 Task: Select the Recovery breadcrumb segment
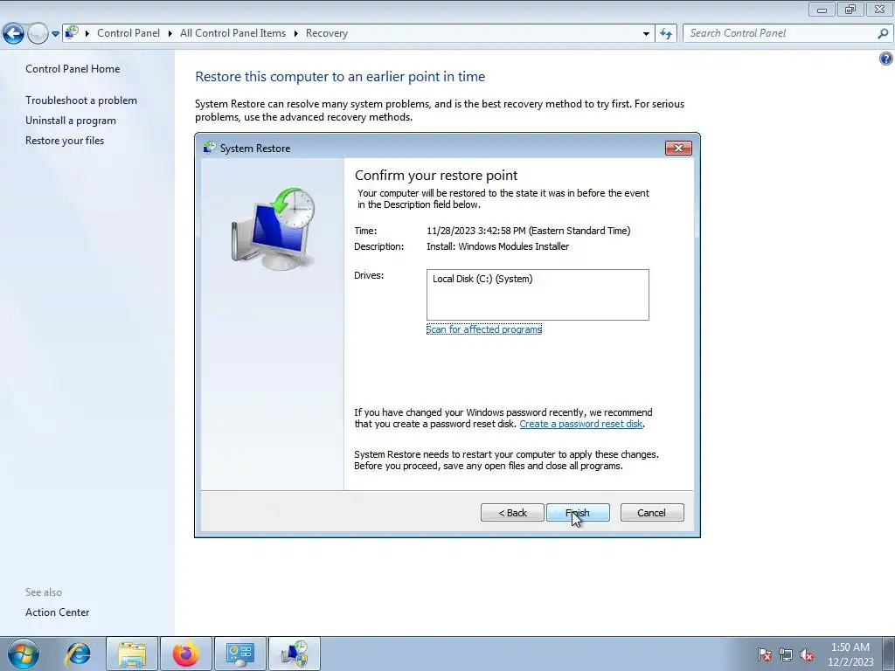(327, 33)
